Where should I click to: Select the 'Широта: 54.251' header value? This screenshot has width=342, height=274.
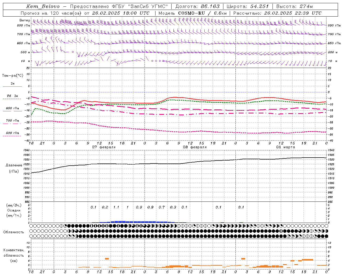point(247,6)
